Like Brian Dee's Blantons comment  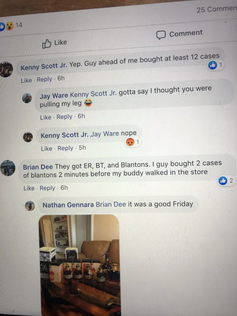(x=29, y=188)
